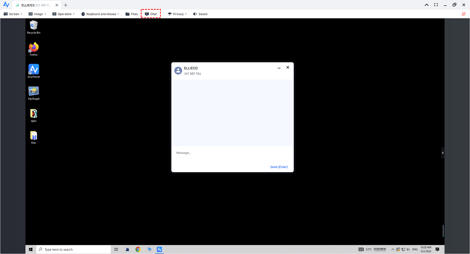Enter fullscreen mode icon
Image resolution: width=470 pixels, height=254 pixels.
click(x=436, y=5)
